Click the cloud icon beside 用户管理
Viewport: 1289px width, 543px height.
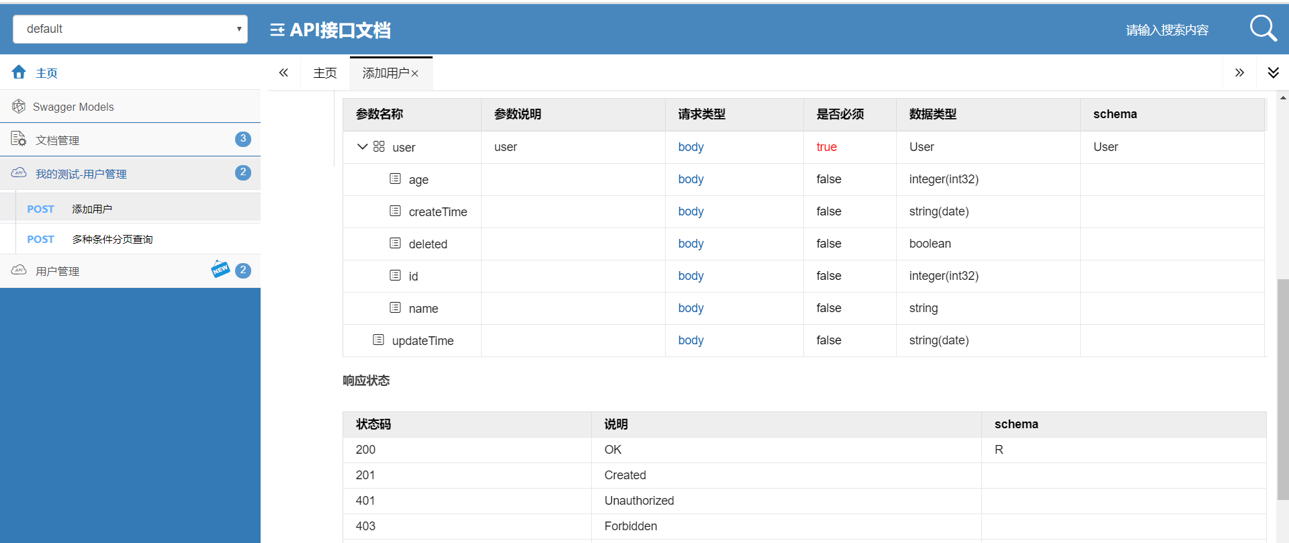pos(19,270)
